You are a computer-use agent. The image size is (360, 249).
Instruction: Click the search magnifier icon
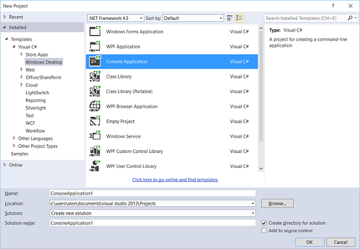pos(350,18)
